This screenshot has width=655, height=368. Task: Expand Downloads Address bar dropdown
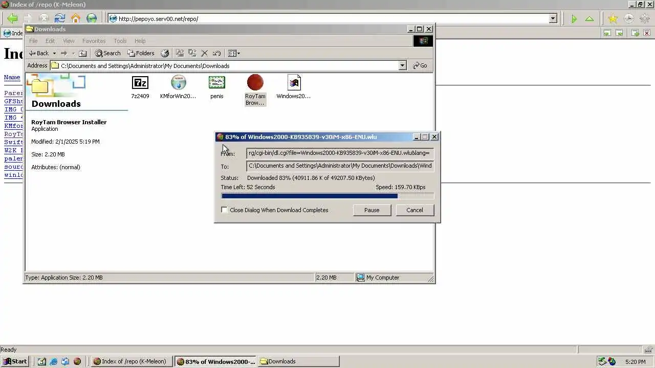click(402, 65)
